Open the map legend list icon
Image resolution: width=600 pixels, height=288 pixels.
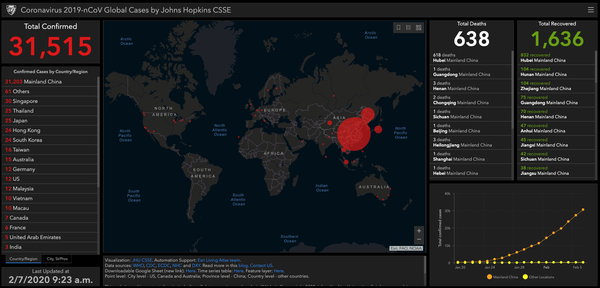409,28
